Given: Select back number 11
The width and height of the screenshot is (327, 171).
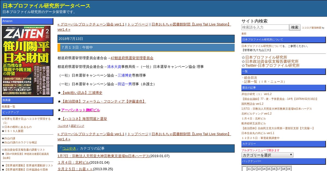Looking at the screenshot, I should (x=249, y=169).
